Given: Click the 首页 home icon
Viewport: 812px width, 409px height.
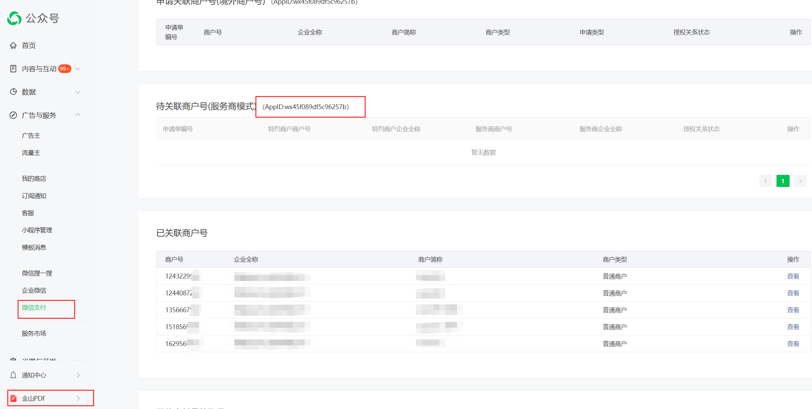Looking at the screenshot, I should (x=13, y=45).
